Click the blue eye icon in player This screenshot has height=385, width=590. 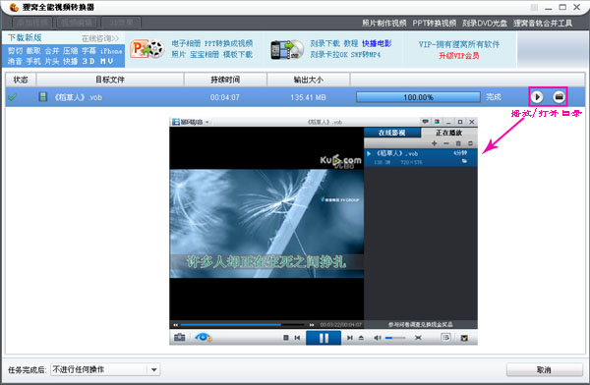[x=204, y=337]
